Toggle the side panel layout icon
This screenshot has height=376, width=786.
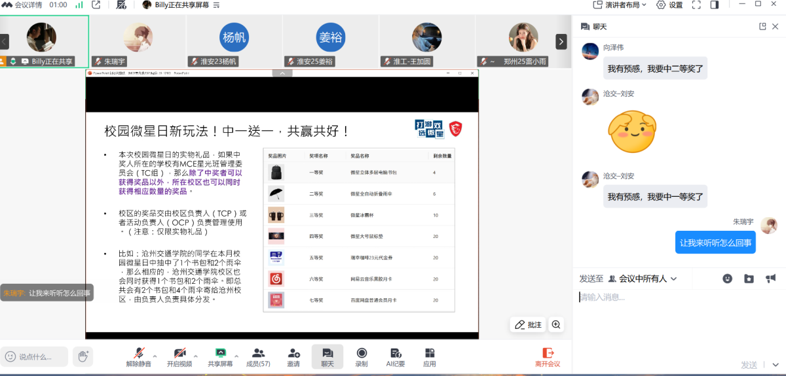pos(714,5)
